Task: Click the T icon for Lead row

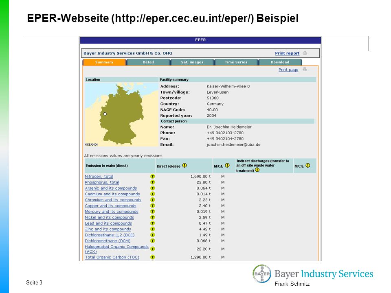Action: [x=152, y=223]
